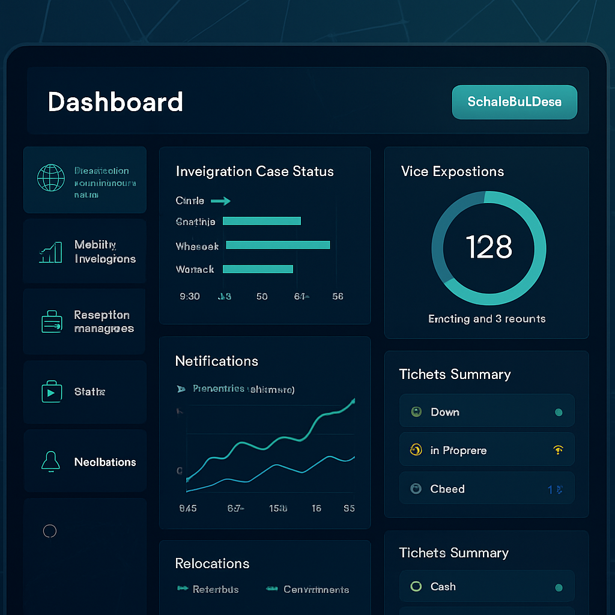Click the briefcase icon beside Reseption managoes
Viewport: 615px width, 615px height.
(51, 322)
